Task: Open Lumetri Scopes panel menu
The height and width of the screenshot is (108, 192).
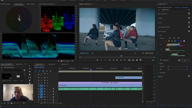Action: (x=24, y=4)
